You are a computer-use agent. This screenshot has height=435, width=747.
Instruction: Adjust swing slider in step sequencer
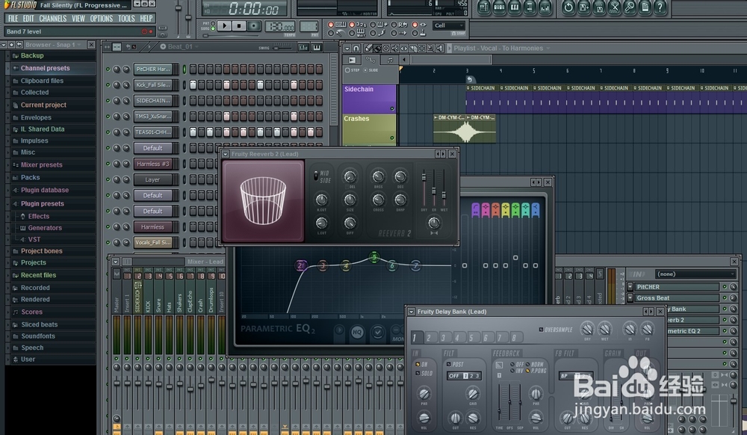[x=281, y=48]
